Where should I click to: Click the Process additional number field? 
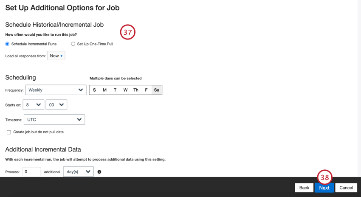click(x=32, y=172)
